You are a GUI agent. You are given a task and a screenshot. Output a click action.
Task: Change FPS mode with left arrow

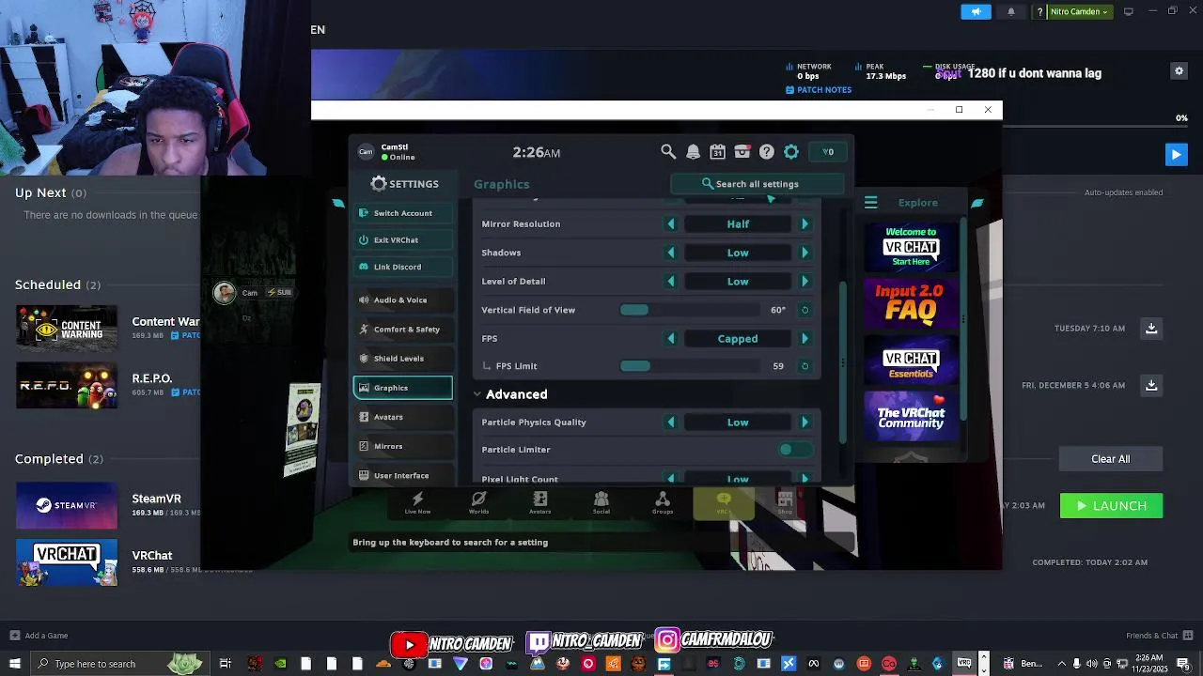671,339
